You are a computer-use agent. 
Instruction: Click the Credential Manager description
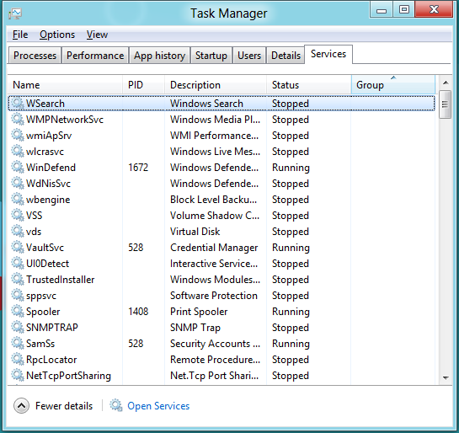pos(214,248)
